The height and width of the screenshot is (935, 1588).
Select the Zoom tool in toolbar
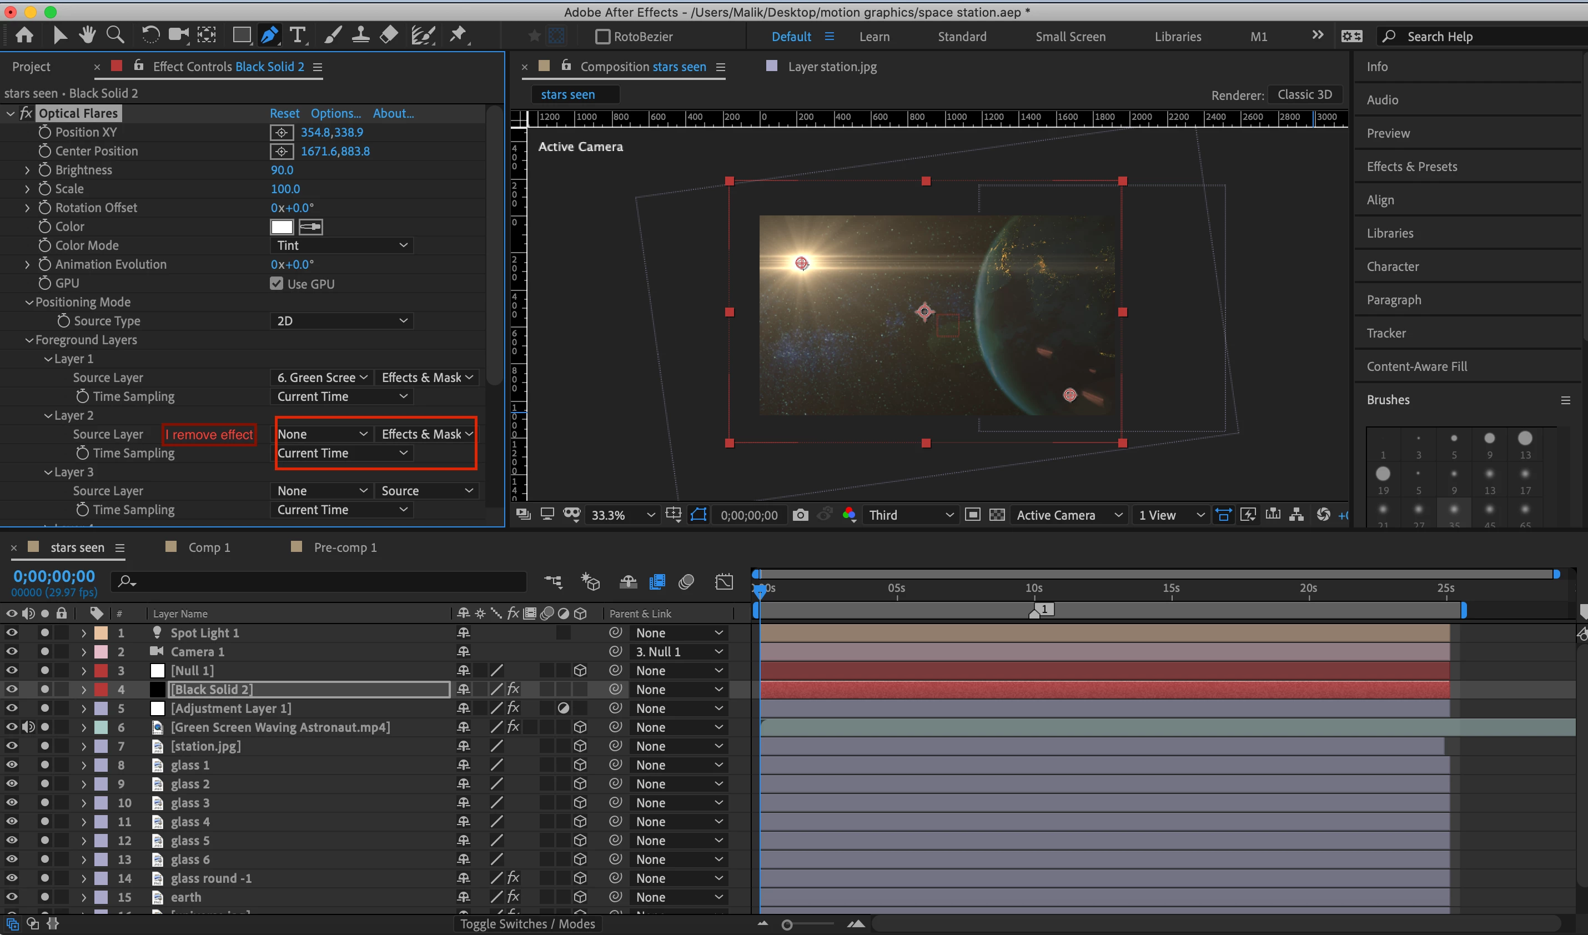[x=115, y=36]
